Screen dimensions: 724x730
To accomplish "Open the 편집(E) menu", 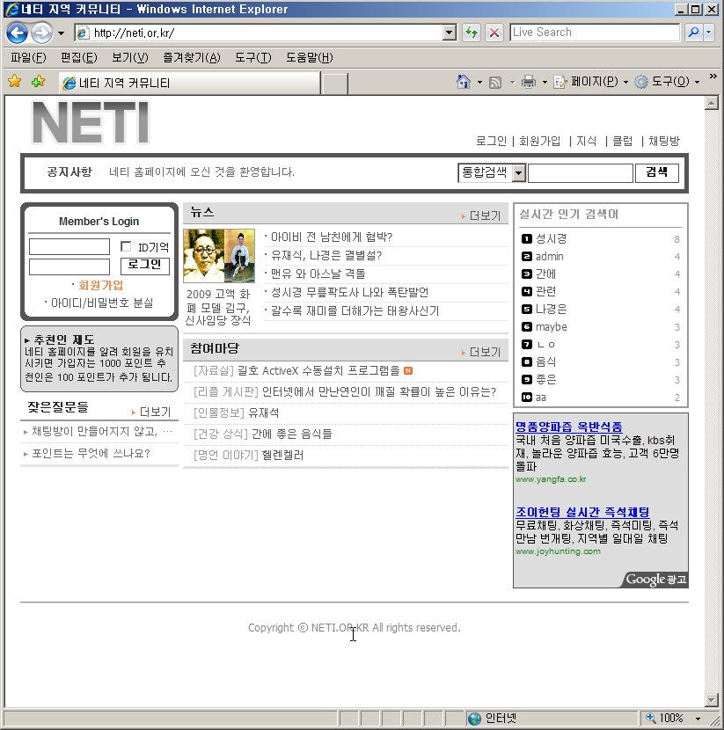I will pyautogui.click(x=78, y=58).
